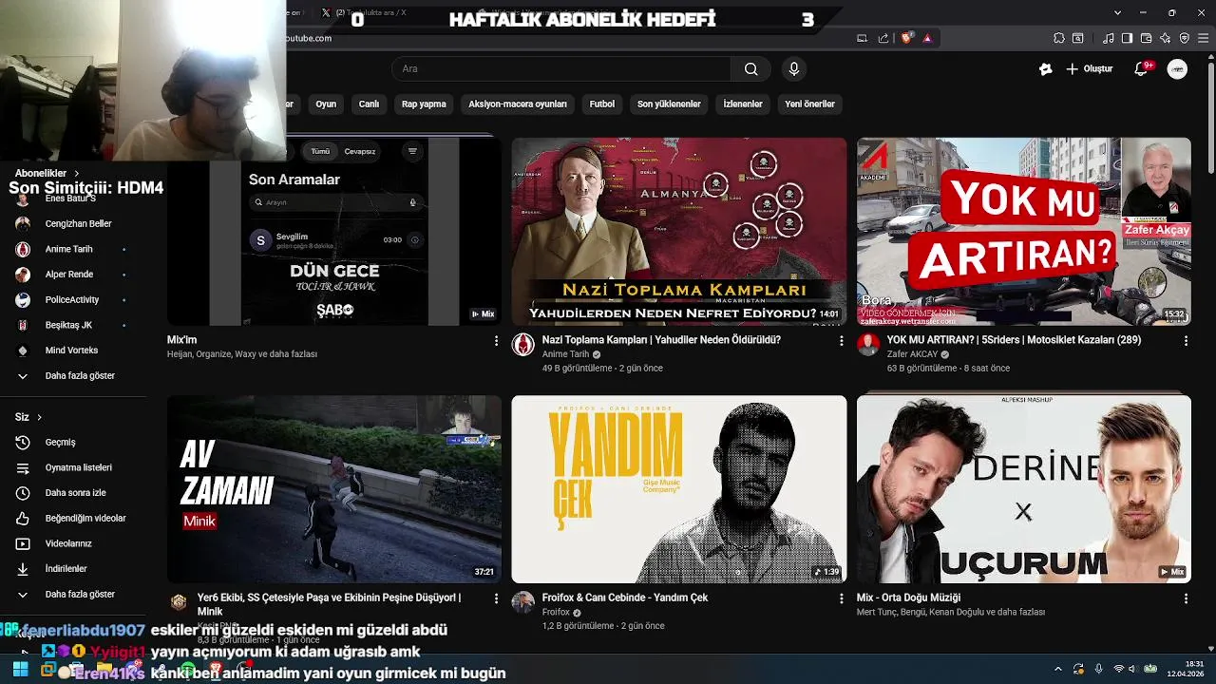The image size is (1216, 684).
Task: Open Anime Tarih channel under Nazi video
Action: 566,354
